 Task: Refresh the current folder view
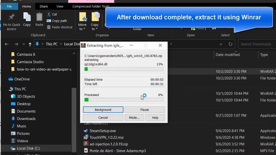pos(230,44)
